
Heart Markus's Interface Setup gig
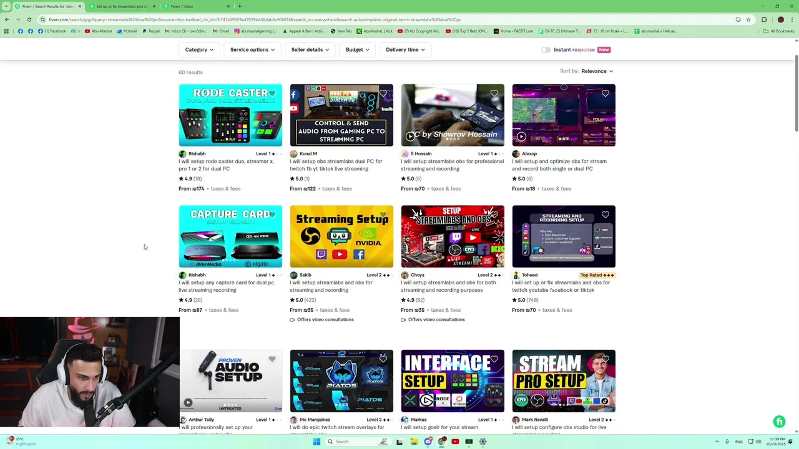494,359
